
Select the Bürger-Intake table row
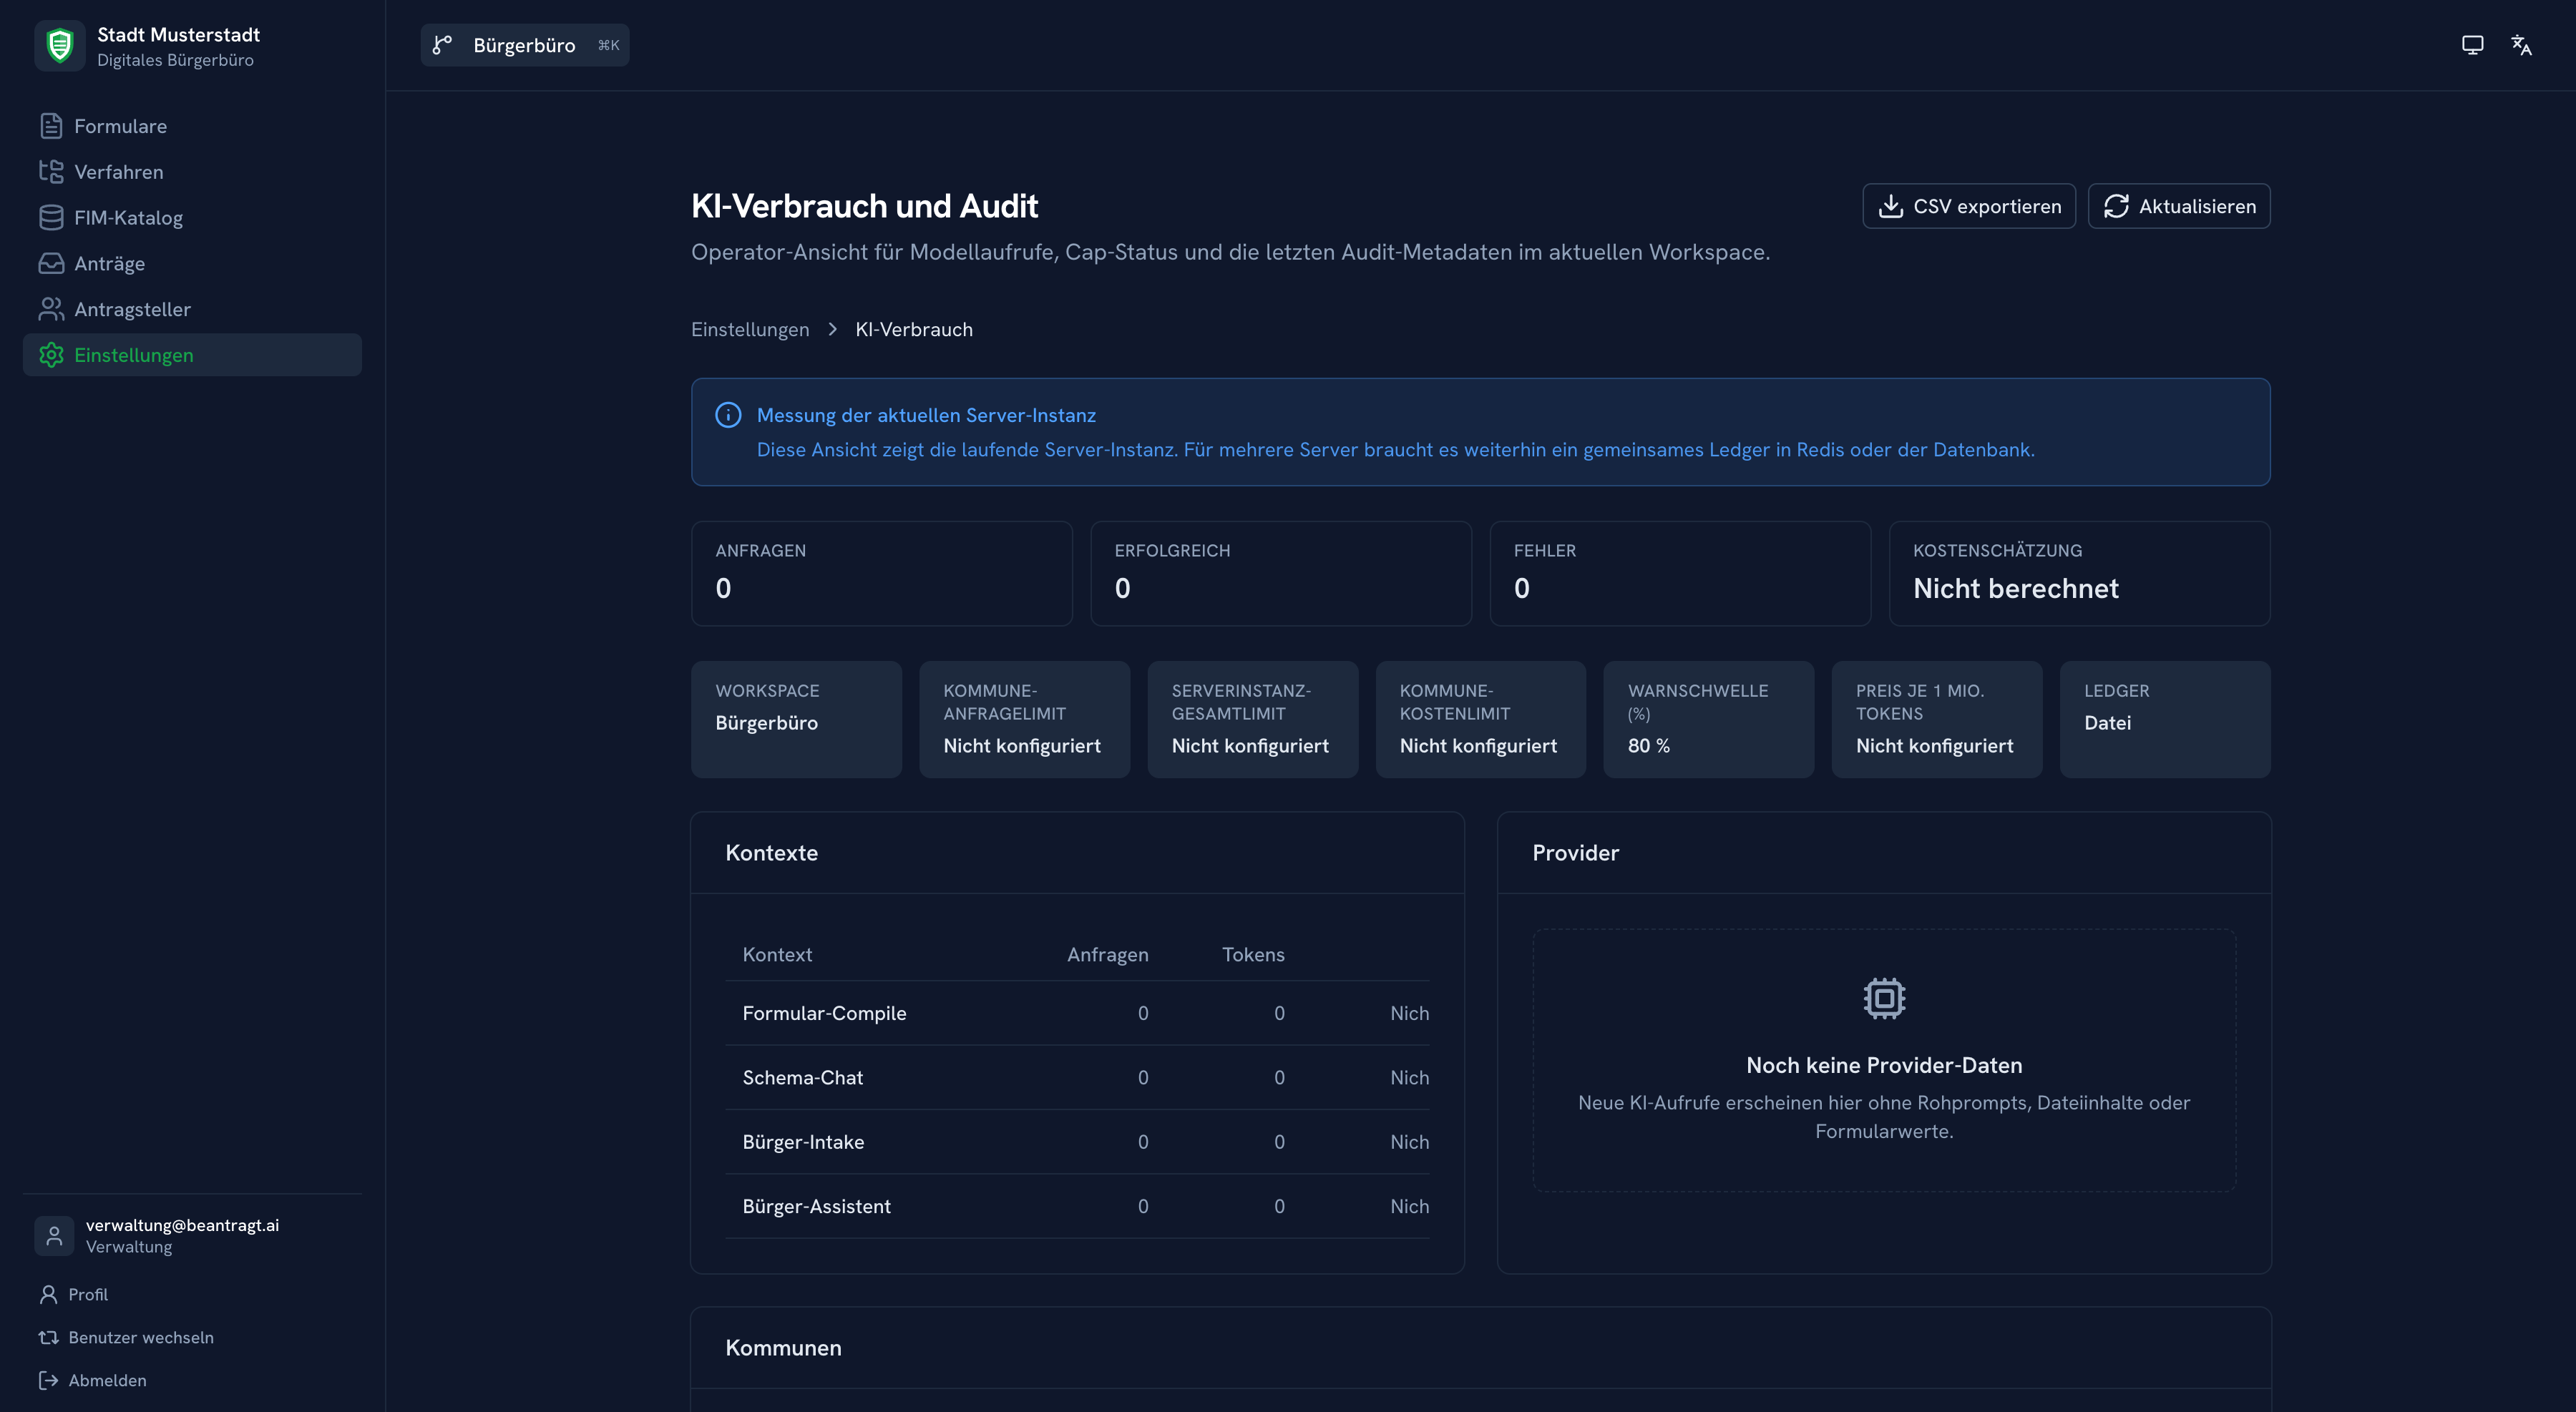click(x=1077, y=1141)
